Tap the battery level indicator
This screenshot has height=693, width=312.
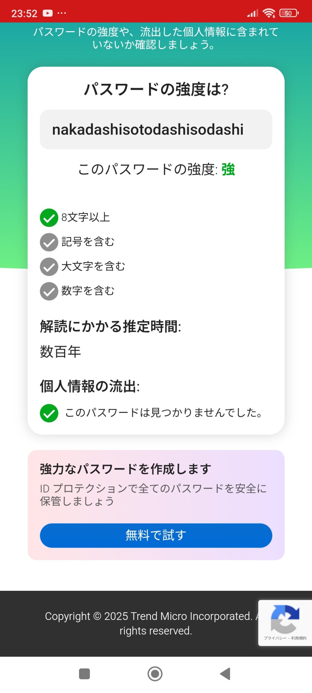(x=289, y=13)
